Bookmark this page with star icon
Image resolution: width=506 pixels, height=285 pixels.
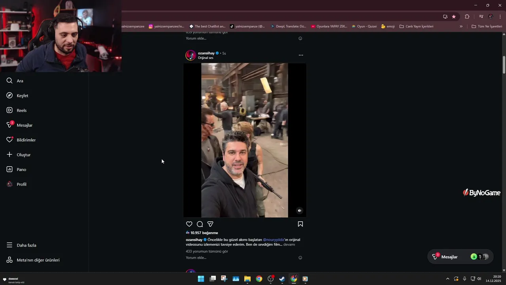(x=454, y=17)
